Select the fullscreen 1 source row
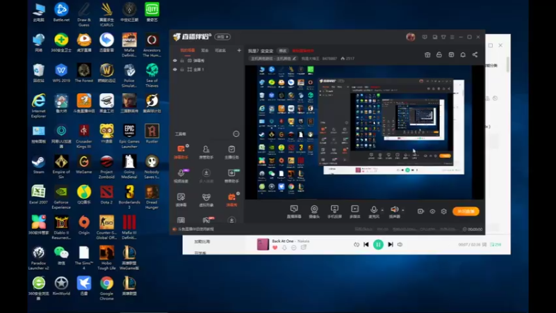The width and height of the screenshot is (556, 313). [x=206, y=70]
